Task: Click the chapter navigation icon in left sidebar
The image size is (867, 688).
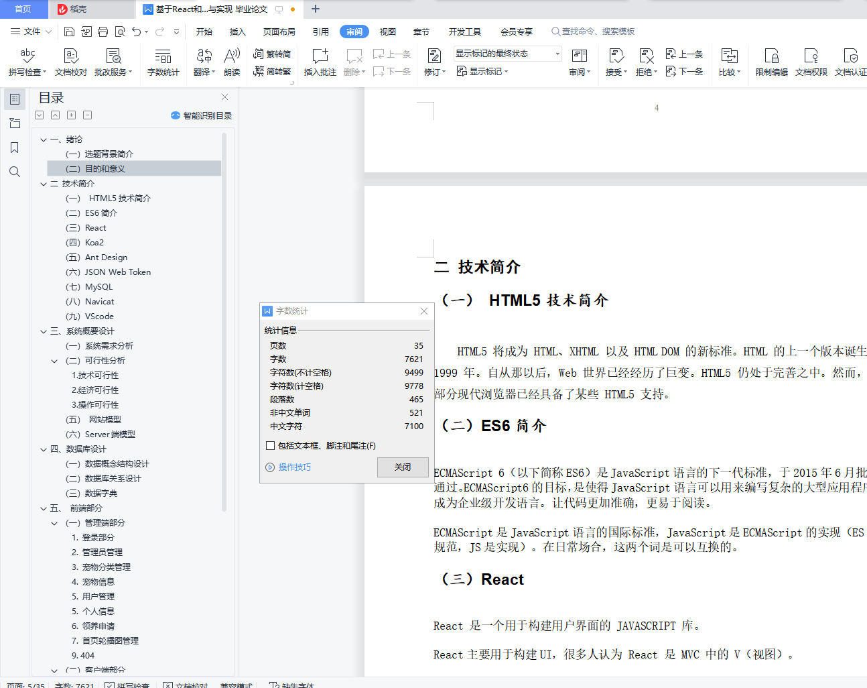Action: click(x=15, y=123)
